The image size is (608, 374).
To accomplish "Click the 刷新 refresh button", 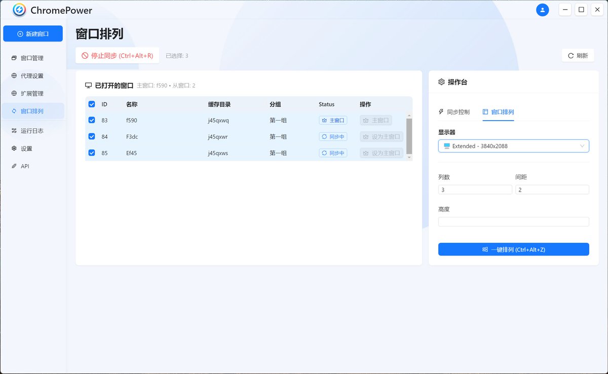I will (x=578, y=56).
